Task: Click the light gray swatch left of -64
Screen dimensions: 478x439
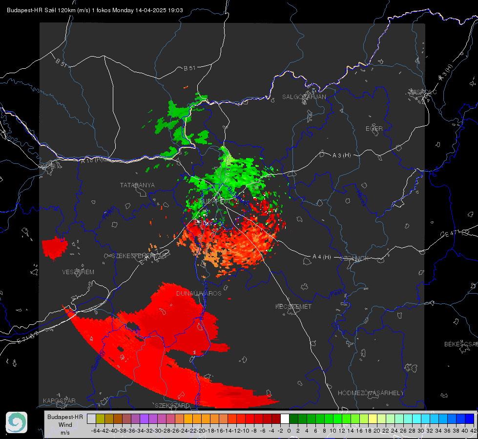Action: pyautogui.click(x=91, y=419)
